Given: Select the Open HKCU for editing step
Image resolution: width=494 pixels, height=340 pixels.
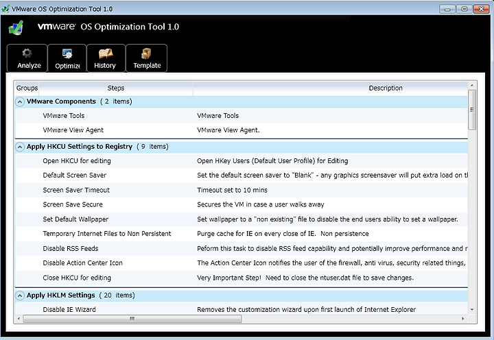Looking at the screenshot, I should coord(77,161).
